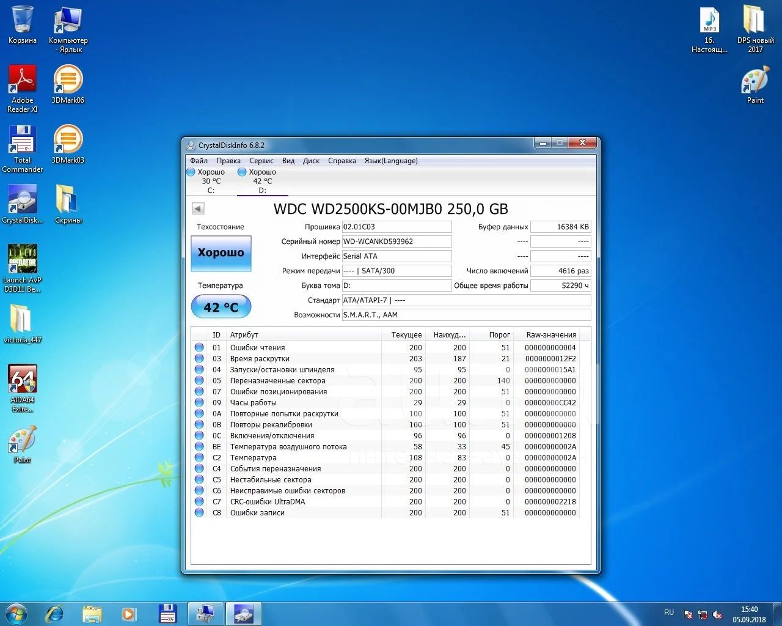Click the Текущее column header
Image resolution: width=782 pixels, height=626 pixels.
(403, 335)
